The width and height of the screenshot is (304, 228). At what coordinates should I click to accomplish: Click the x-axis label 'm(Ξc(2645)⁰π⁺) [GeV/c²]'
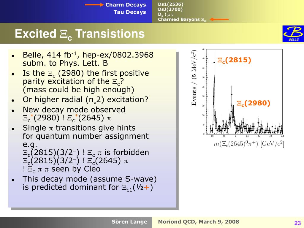pos(248,144)
